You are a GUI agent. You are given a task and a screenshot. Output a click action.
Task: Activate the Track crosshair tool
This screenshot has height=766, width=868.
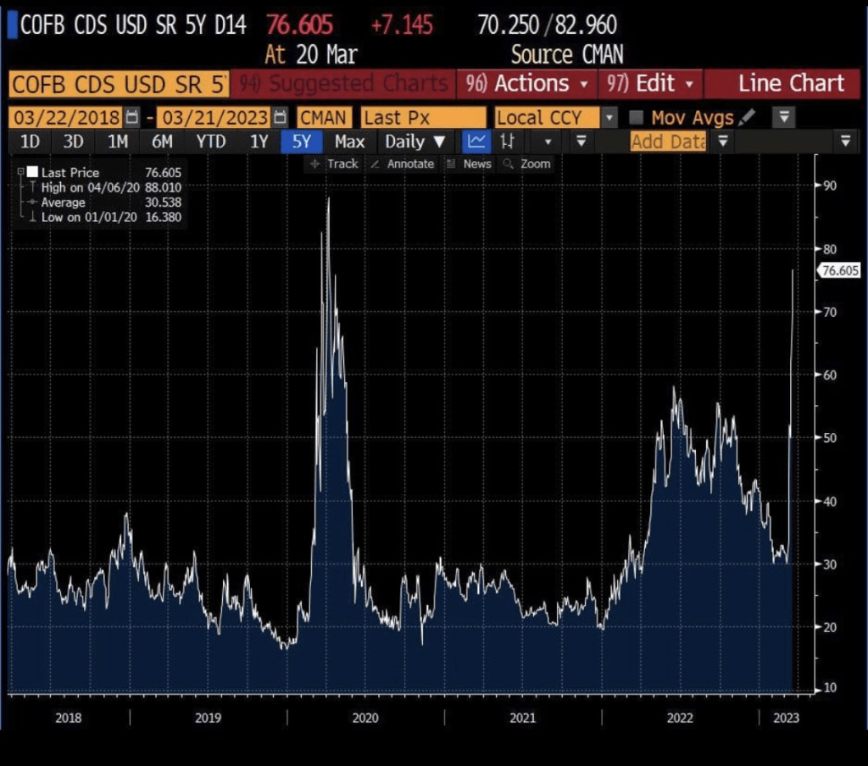click(x=335, y=164)
